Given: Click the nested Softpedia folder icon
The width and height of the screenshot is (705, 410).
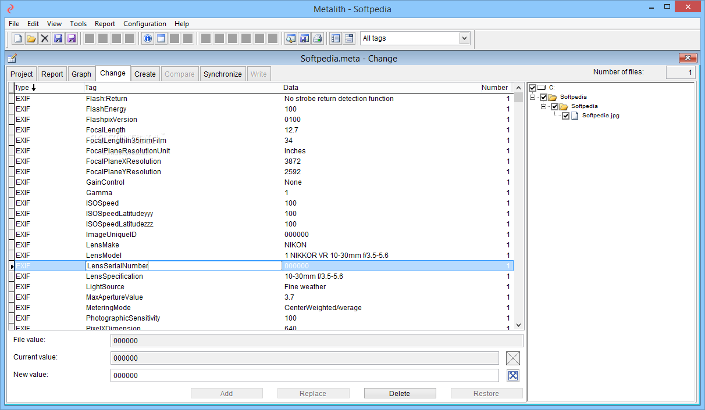Looking at the screenshot, I should point(564,106).
